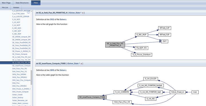206x106 pixels.
Task: Open Solver_Create in the nav tree
Action: pyautogui.click(x=17, y=95)
